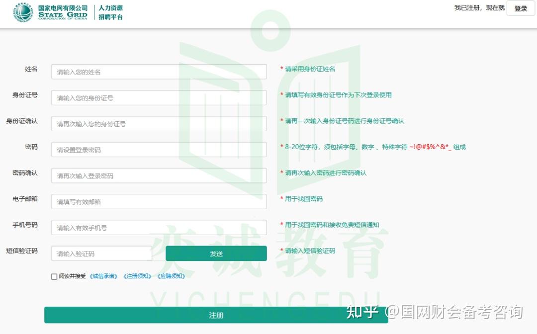This screenshot has width=537, height=334.
Task: Focus the 密码确认 confirm password field
Action: [x=159, y=176]
